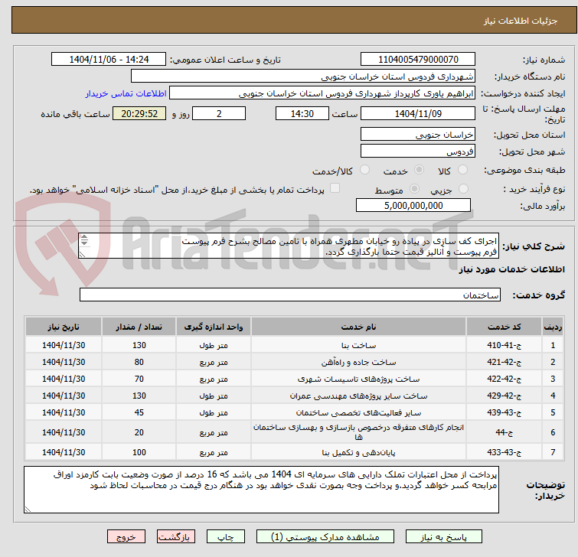Select the کالا radio button
The image size is (578, 557).
pyautogui.click(x=462, y=170)
